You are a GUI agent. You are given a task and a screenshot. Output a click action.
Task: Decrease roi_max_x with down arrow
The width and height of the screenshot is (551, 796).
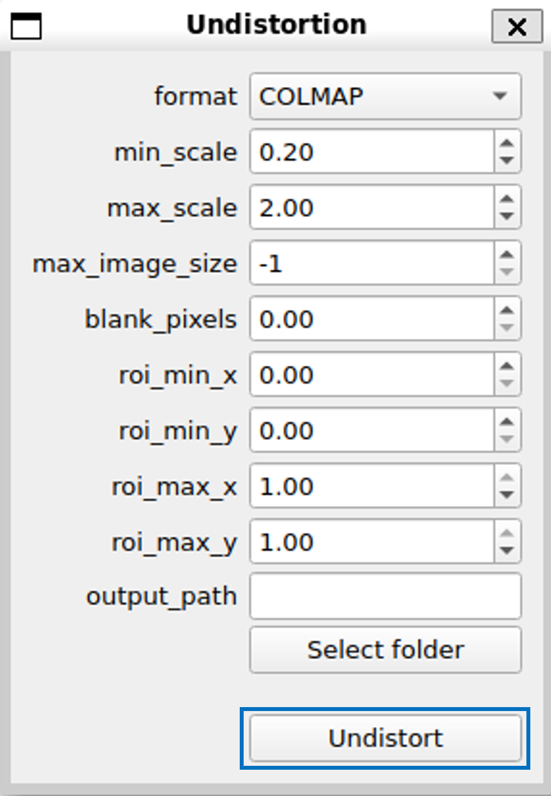507,495
